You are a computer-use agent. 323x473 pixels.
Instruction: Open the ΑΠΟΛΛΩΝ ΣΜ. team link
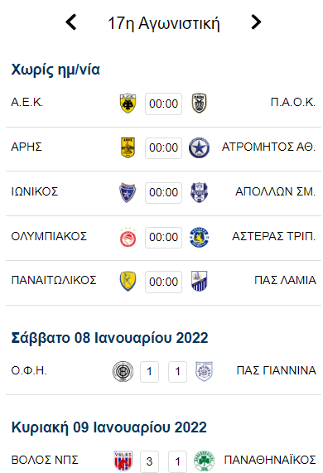point(275,191)
